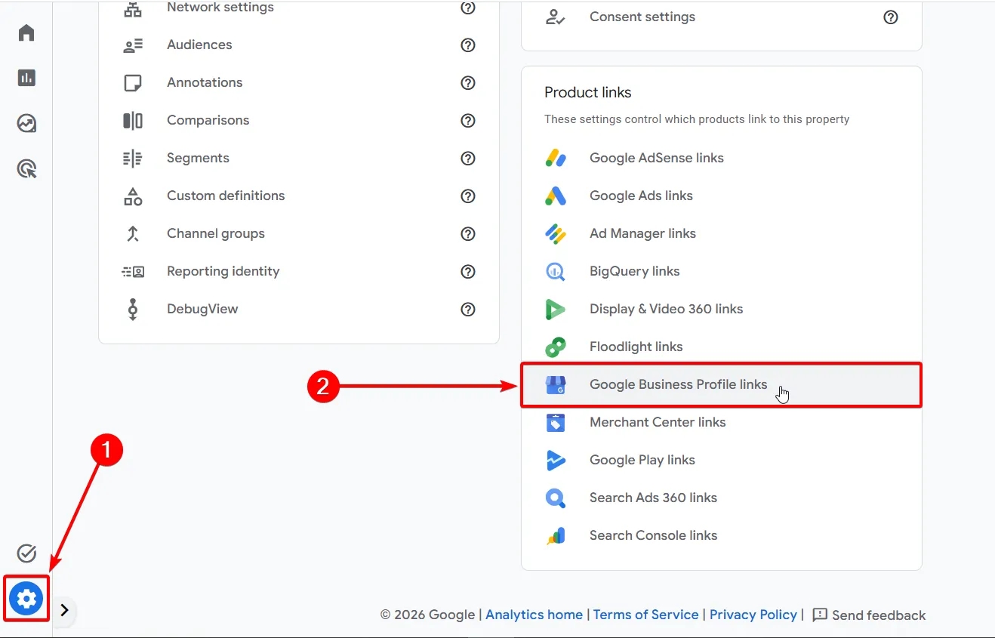Screen dimensions: 995x638
Task: Click the Merchant Center logo icon
Action: (x=556, y=423)
